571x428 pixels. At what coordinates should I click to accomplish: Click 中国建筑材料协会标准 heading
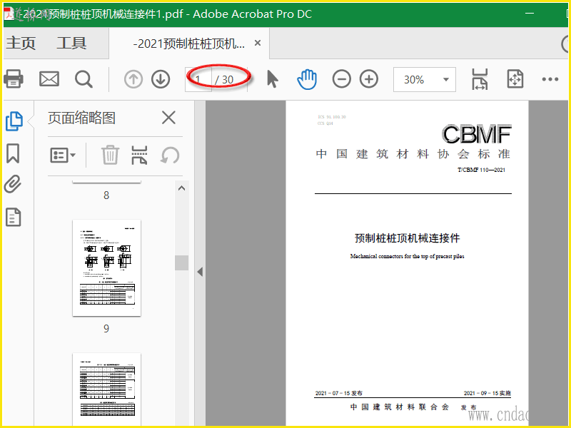(x=413, y=154)
